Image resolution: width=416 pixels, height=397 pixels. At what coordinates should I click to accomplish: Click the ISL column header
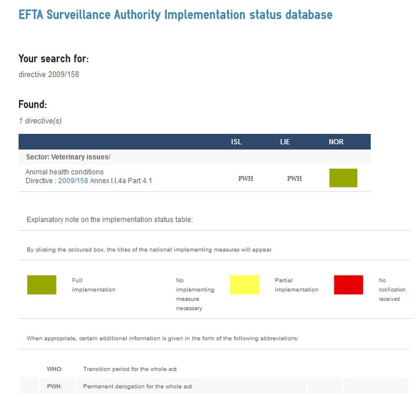pyautogui.click(x=236, y=142)
